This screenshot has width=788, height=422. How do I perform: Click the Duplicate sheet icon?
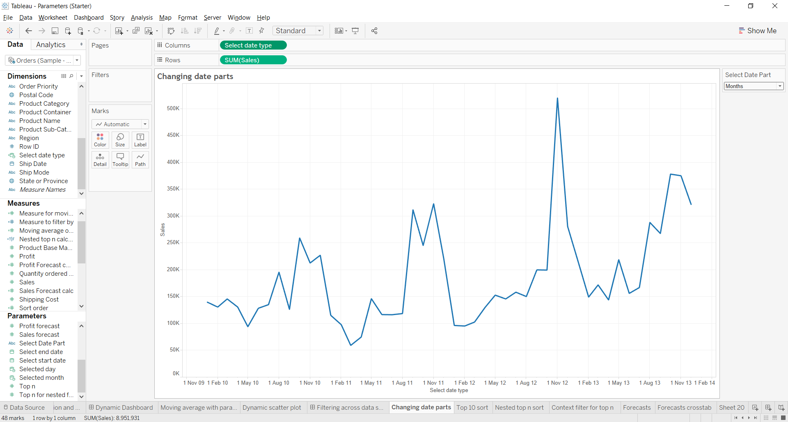136,31
